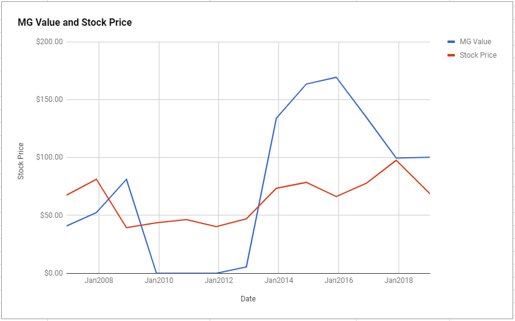Click the Jan2018 x-axis label
The width and height of the screenshot is (515, 321).
399,280
